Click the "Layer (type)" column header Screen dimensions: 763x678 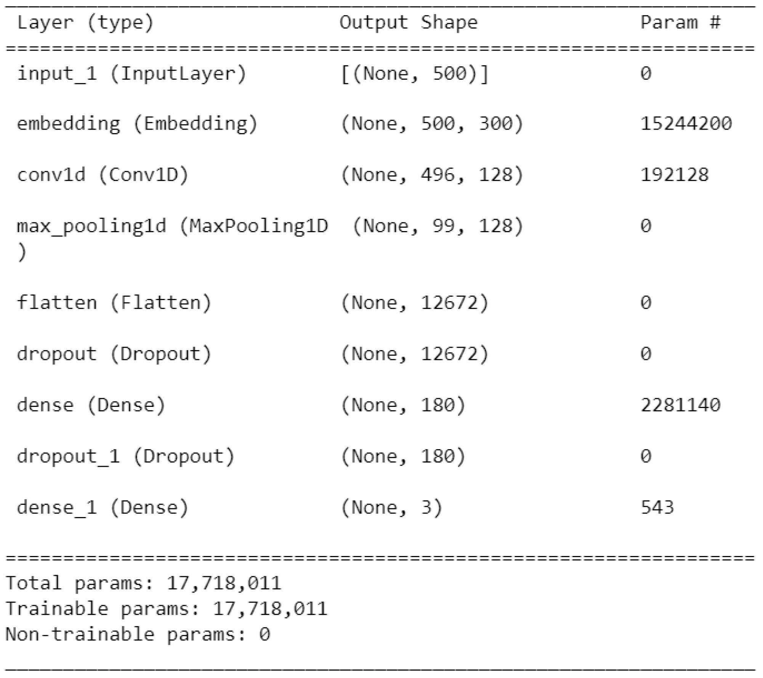point(85,23)
